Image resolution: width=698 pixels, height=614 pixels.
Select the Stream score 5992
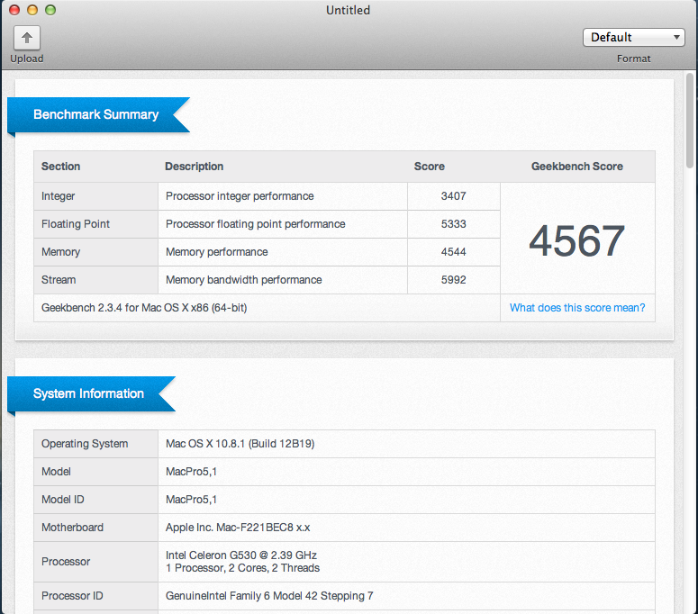pos(453,280)
